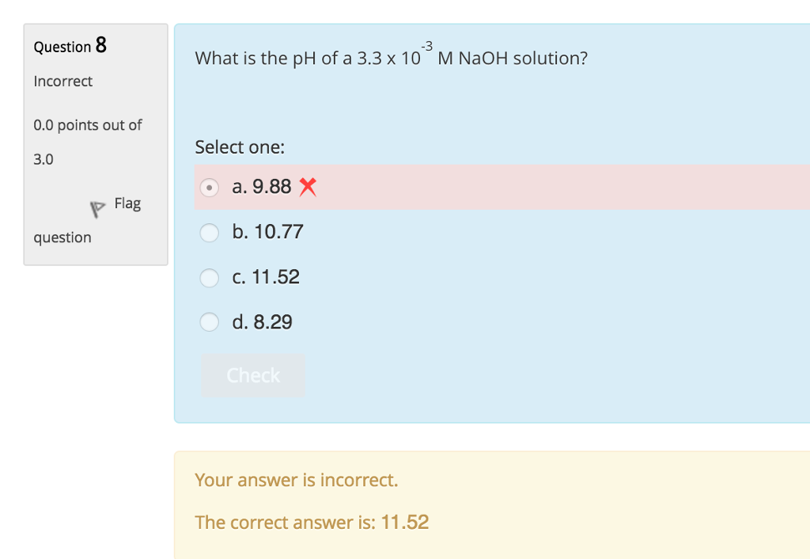Select radio button for answer b. 10.77
Image resolution: width=810 pixels, height=559 pixels.
click(209, 233)
